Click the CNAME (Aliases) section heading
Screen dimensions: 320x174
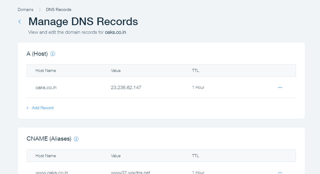point(49,138)
